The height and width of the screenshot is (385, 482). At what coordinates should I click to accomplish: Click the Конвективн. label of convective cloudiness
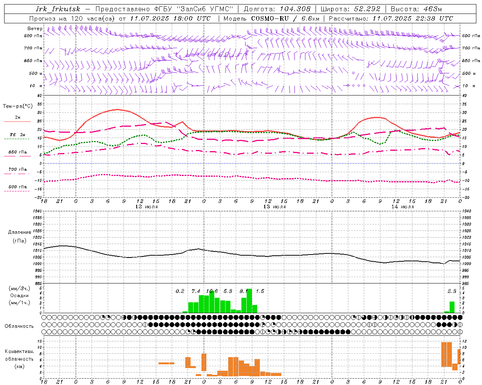[x=19, y=352]
